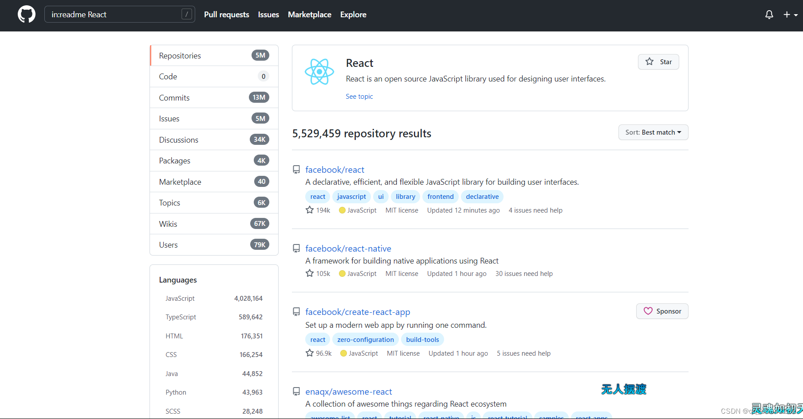Filter results by JavaScript language
This screenshot has height=419, width=803.
pos(214,299)
